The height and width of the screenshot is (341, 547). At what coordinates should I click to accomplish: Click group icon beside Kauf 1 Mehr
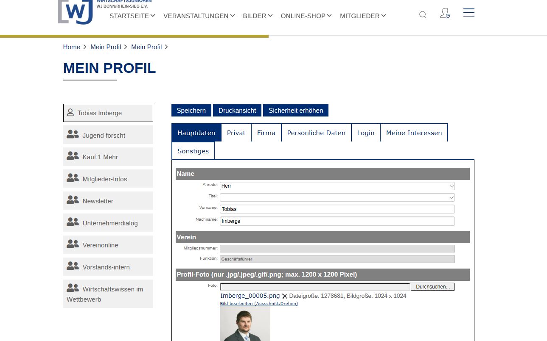73,156
